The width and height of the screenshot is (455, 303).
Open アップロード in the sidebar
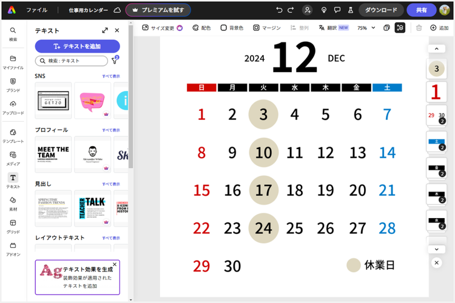tap(13, 108)
